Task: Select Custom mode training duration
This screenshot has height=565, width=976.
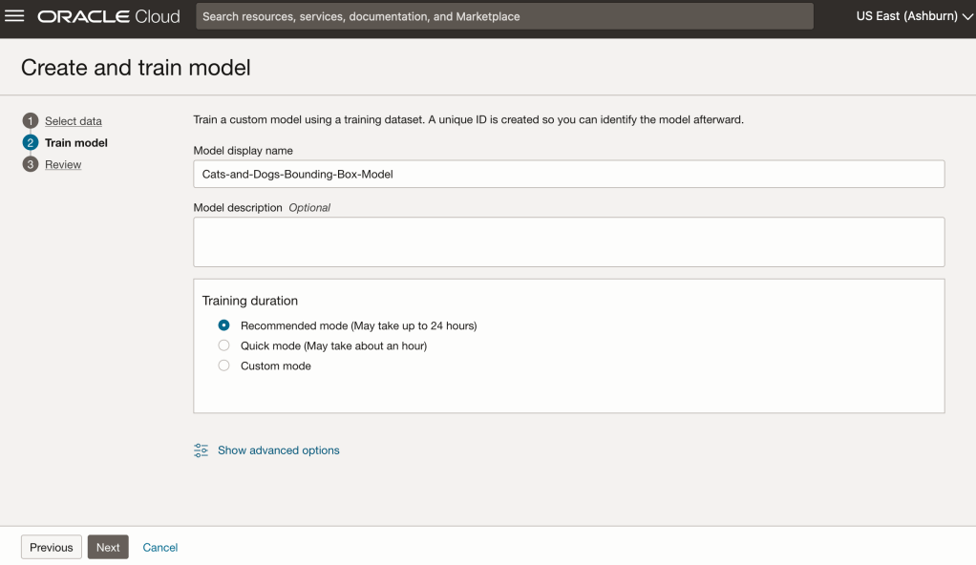Action: 224,366
